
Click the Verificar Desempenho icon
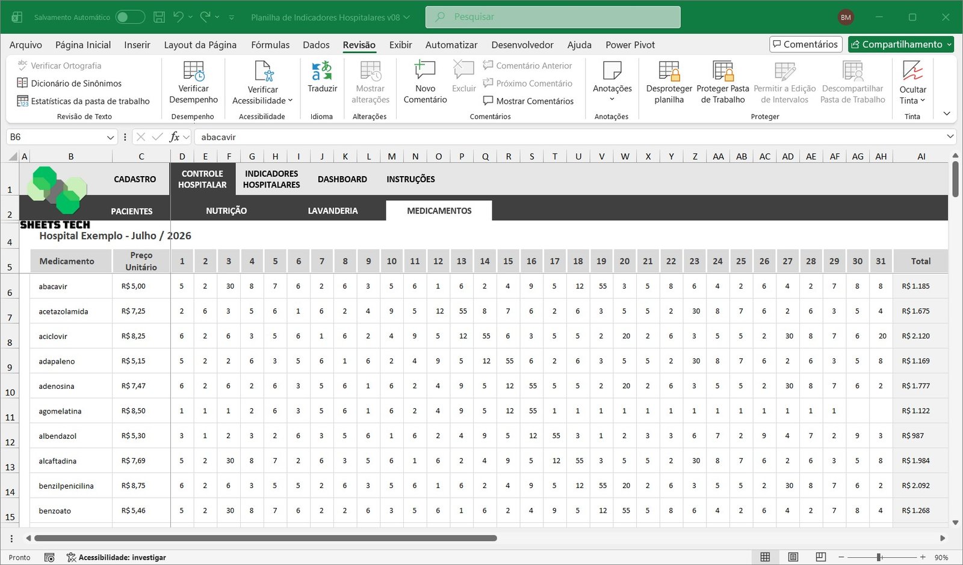[x=193, y=72]
